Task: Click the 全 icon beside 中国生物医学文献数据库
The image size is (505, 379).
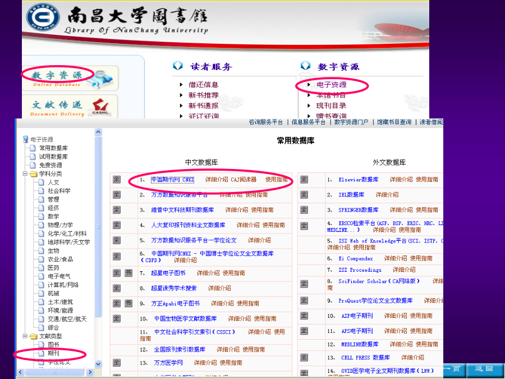Action: (x=117, y=318)
